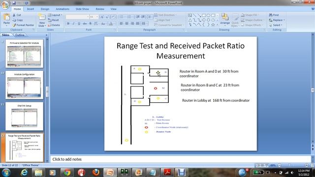Open Quick Styles gallery
315x177 pixels.
pyautogui.click(x=235, y=21)
